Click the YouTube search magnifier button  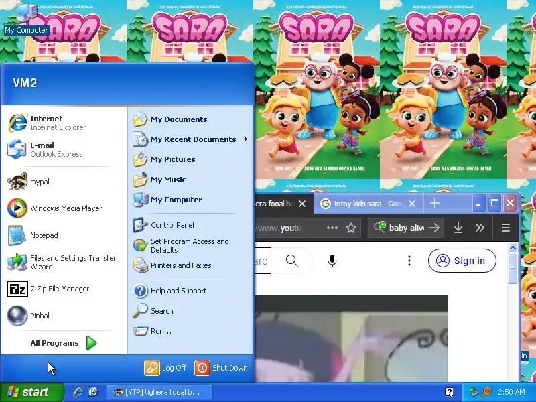pos(292,261)
